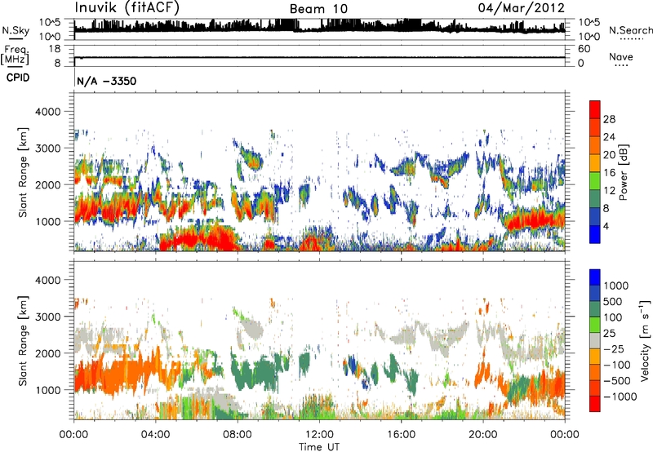This screenshot has height=452, width=653.
Task: Click the gray band of the Velocity colorbar
Action: point(595,341)
